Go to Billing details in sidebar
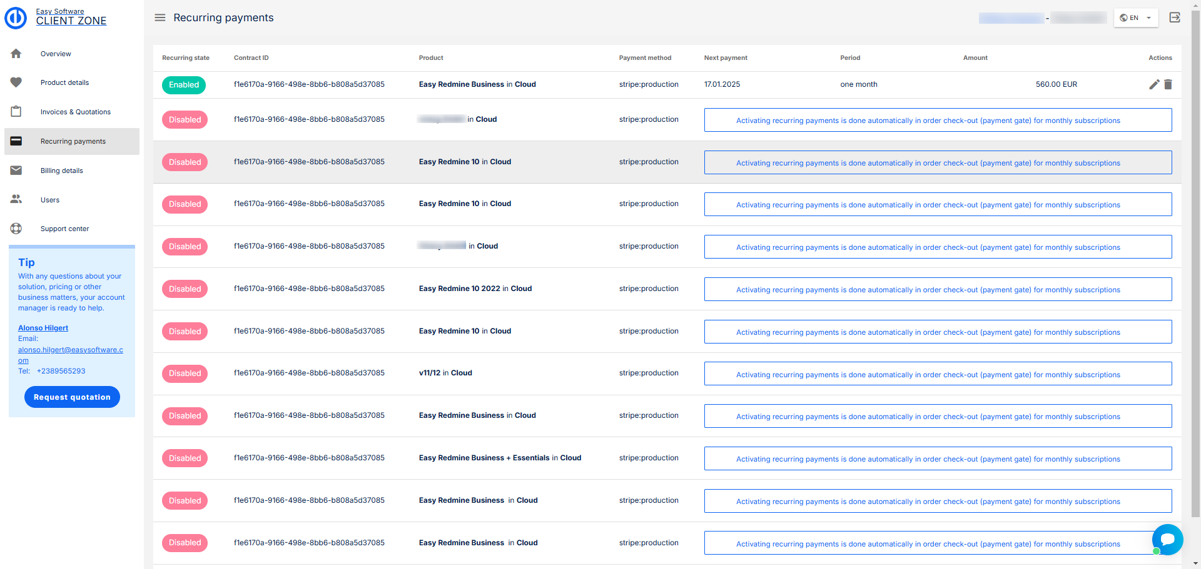This screenshot has width=1201, height=569. pos(61,171)
